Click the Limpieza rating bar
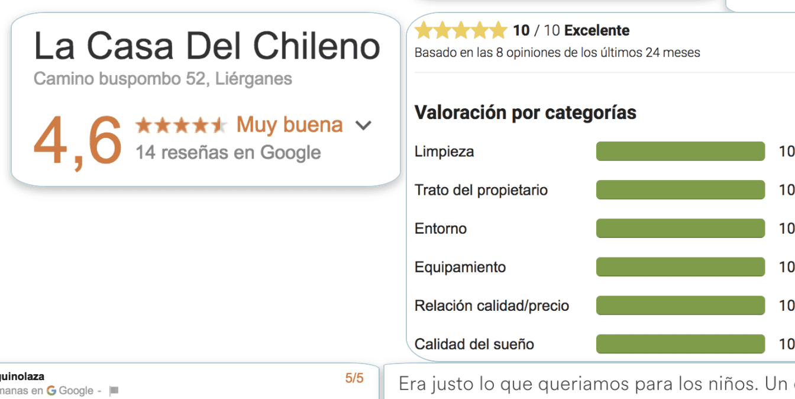 [680, 152]
